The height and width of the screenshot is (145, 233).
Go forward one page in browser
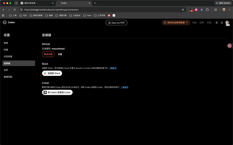point(9,10)
